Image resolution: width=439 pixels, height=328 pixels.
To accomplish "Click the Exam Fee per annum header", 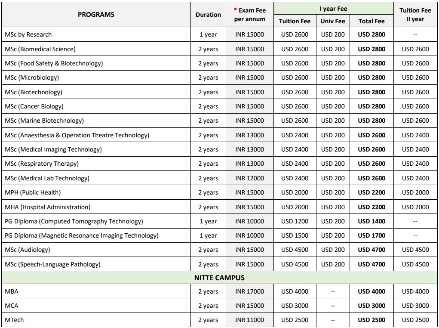I will pos(250,15).
